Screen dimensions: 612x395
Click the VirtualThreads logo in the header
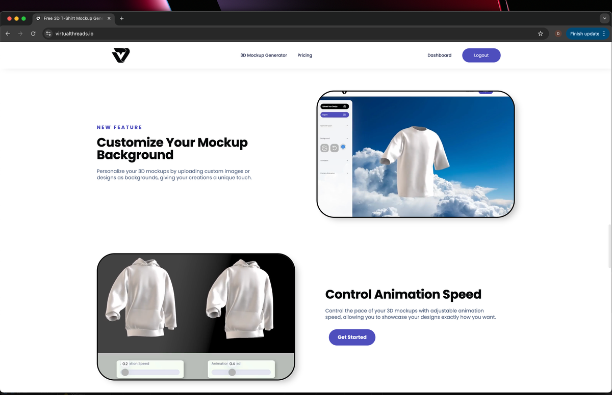121,55
